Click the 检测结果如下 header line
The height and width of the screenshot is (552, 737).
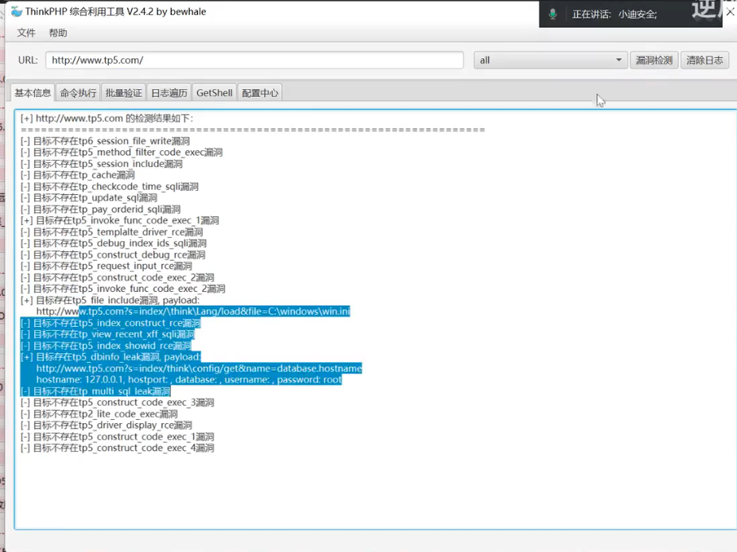coord(107,119)
